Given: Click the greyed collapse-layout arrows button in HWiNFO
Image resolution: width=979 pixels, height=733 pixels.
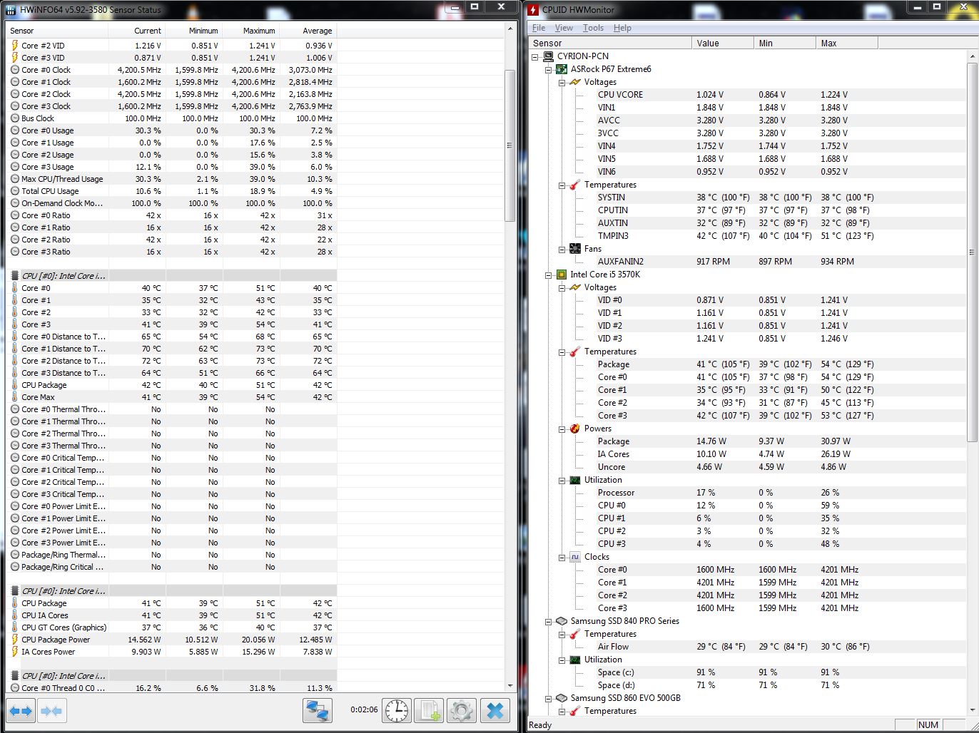Looking at the screenshot, I should pyautogui.click(x=51, y=711).
